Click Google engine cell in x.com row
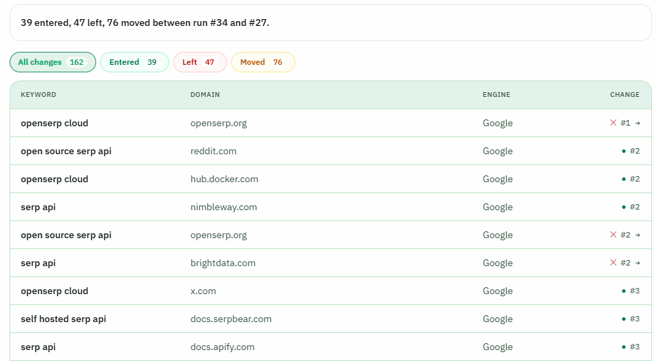 pos(497,291)
